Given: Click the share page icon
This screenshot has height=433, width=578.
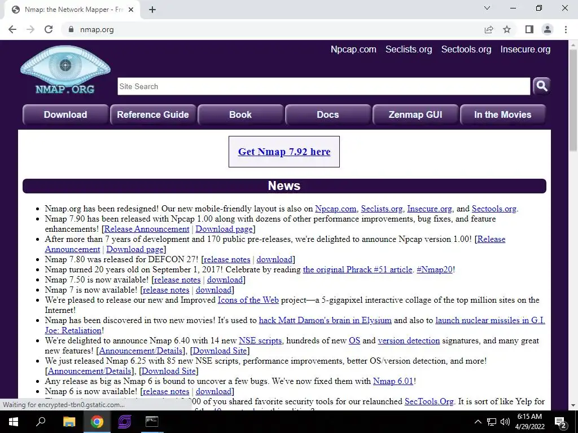Looking at the screenshot, I should (489, 29).
